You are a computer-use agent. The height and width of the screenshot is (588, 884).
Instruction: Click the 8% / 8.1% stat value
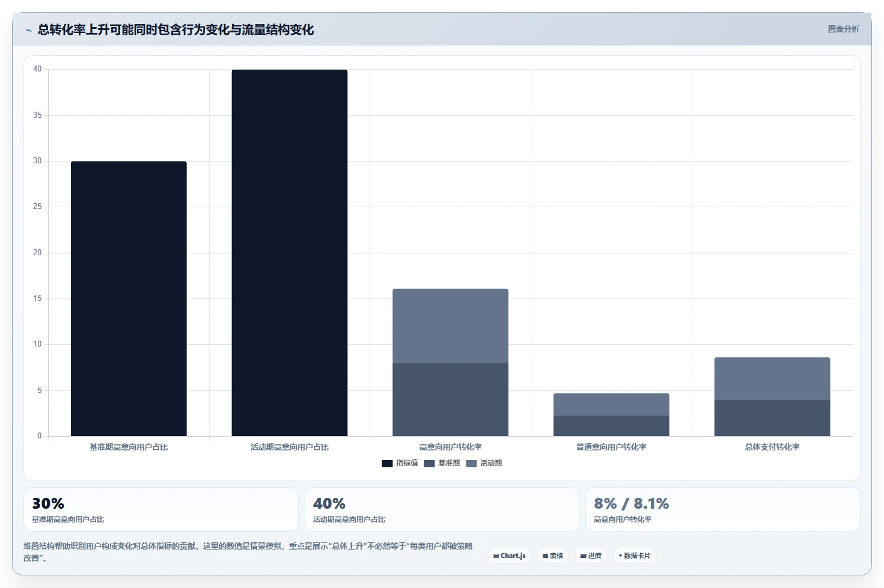click(x=631, y=503)
